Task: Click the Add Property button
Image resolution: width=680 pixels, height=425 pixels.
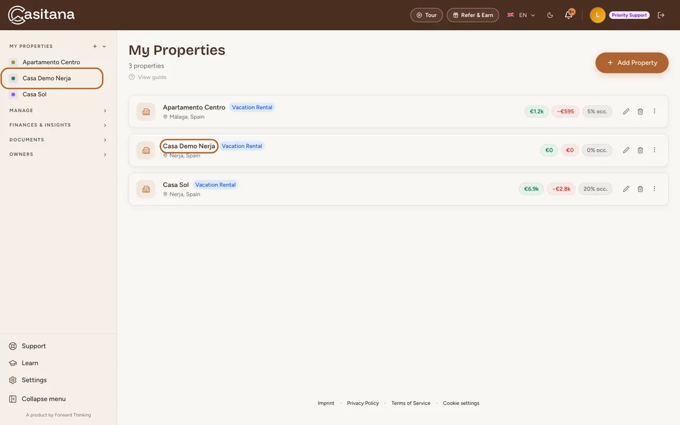Action: click(x=632, y=62)
